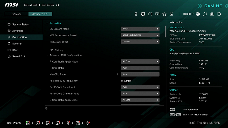
Task: Click the floppy disk boot priority device
Action: [x=78, y=123]
